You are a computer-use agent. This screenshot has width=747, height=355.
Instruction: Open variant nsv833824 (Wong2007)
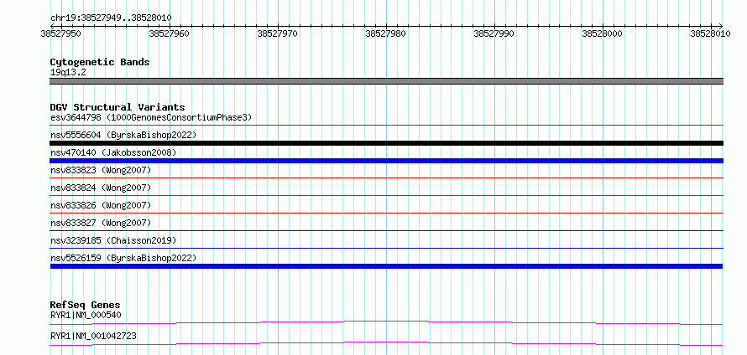(x=101, y=188)
